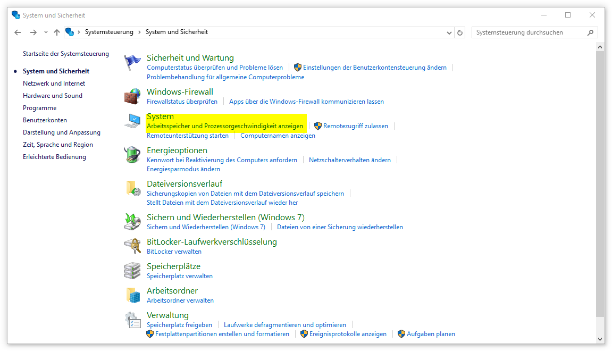Refresh the address bar view
Screen dimensions: 612x351
460,32
